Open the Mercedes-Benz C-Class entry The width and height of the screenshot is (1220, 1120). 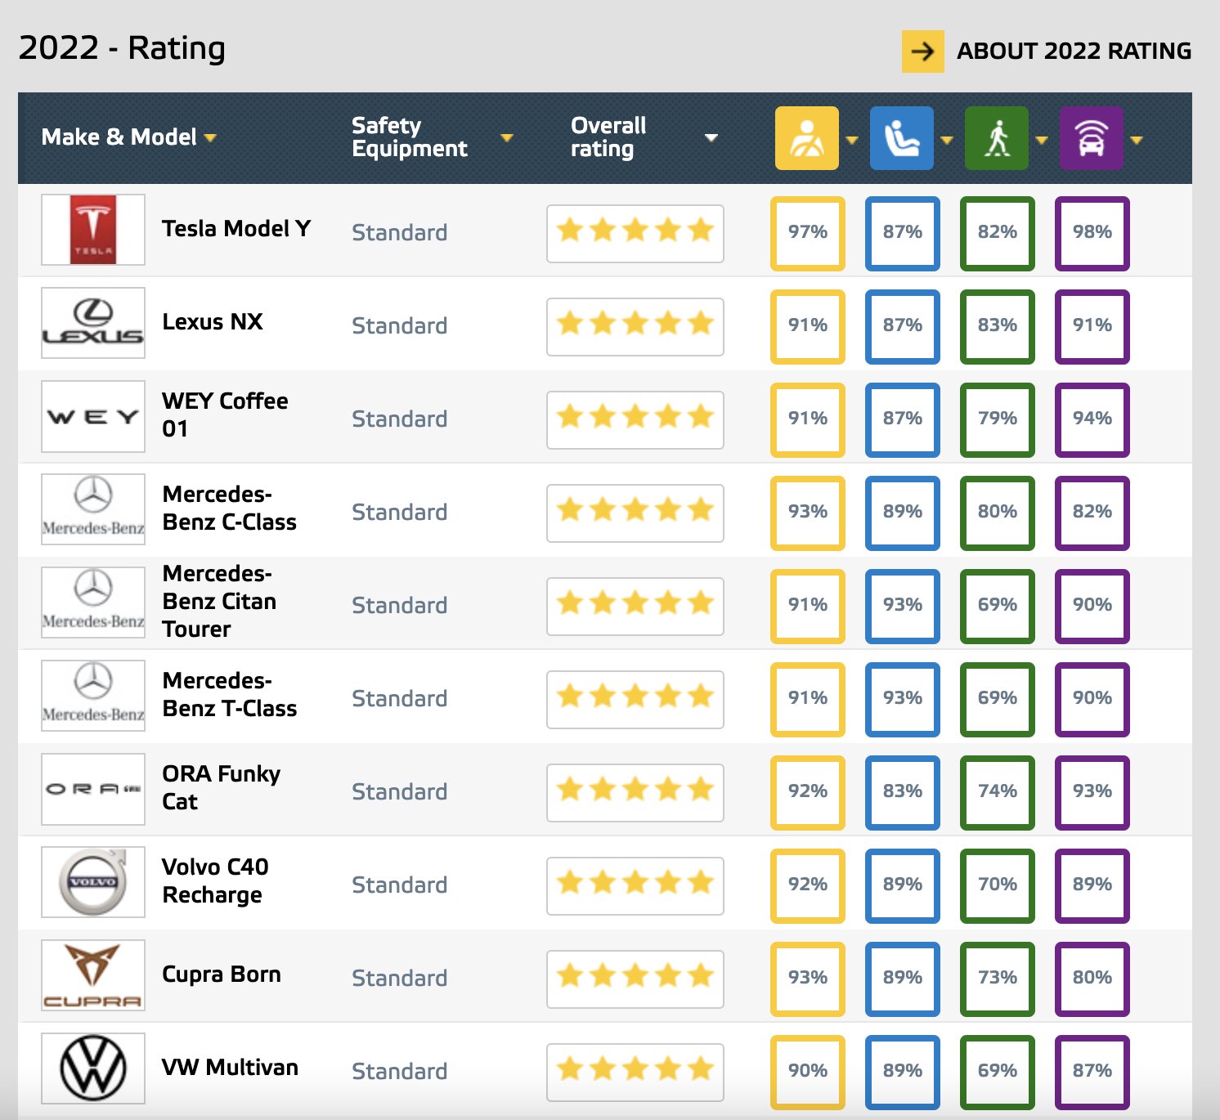pyautogui.click(x=229, y=508)
